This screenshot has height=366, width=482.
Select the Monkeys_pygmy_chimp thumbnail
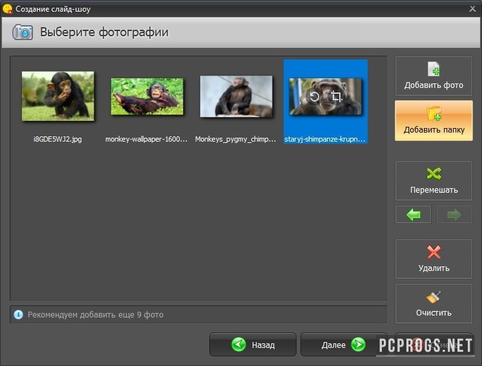(x=236, y=96)
